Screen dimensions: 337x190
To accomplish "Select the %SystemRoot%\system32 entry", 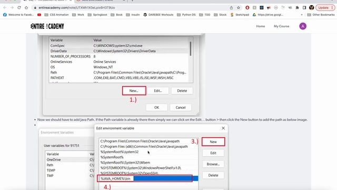I will (148, 152).
